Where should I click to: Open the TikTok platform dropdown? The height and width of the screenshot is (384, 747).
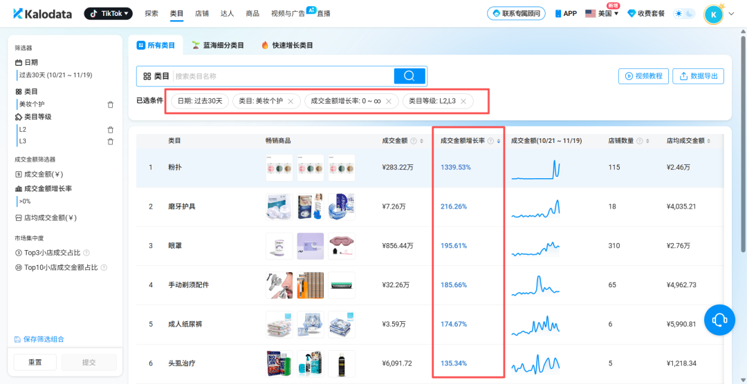tap(108, 14)
